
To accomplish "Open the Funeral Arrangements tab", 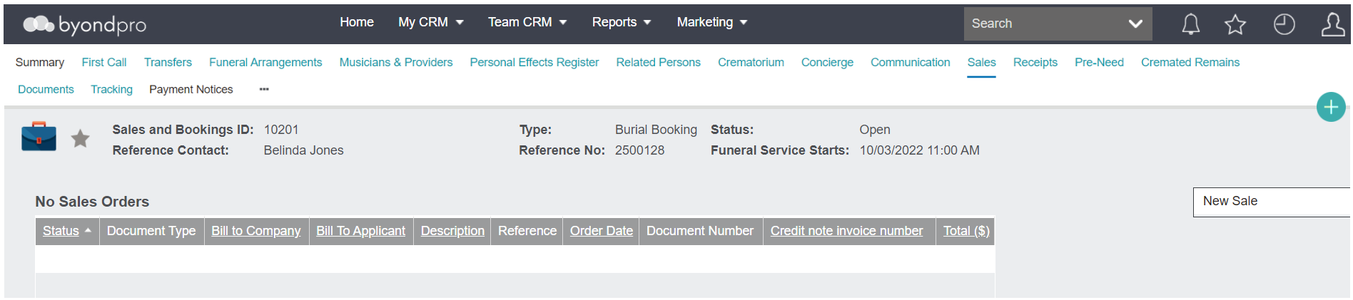I will [x=265, y=62].
